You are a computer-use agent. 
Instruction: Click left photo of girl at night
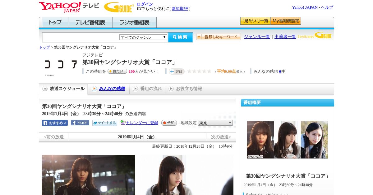[x=88, y=175]
